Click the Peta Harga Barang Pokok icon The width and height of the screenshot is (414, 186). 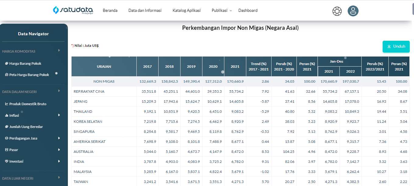tap(7, 75)
